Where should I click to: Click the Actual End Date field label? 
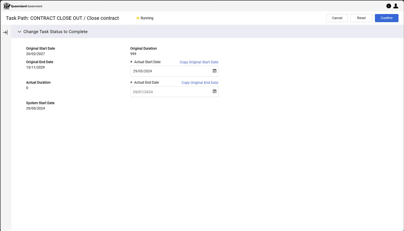[146, 82]
